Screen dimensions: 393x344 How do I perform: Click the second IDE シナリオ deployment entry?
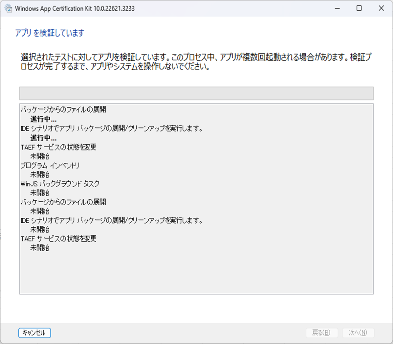click(x=112, y=220)
